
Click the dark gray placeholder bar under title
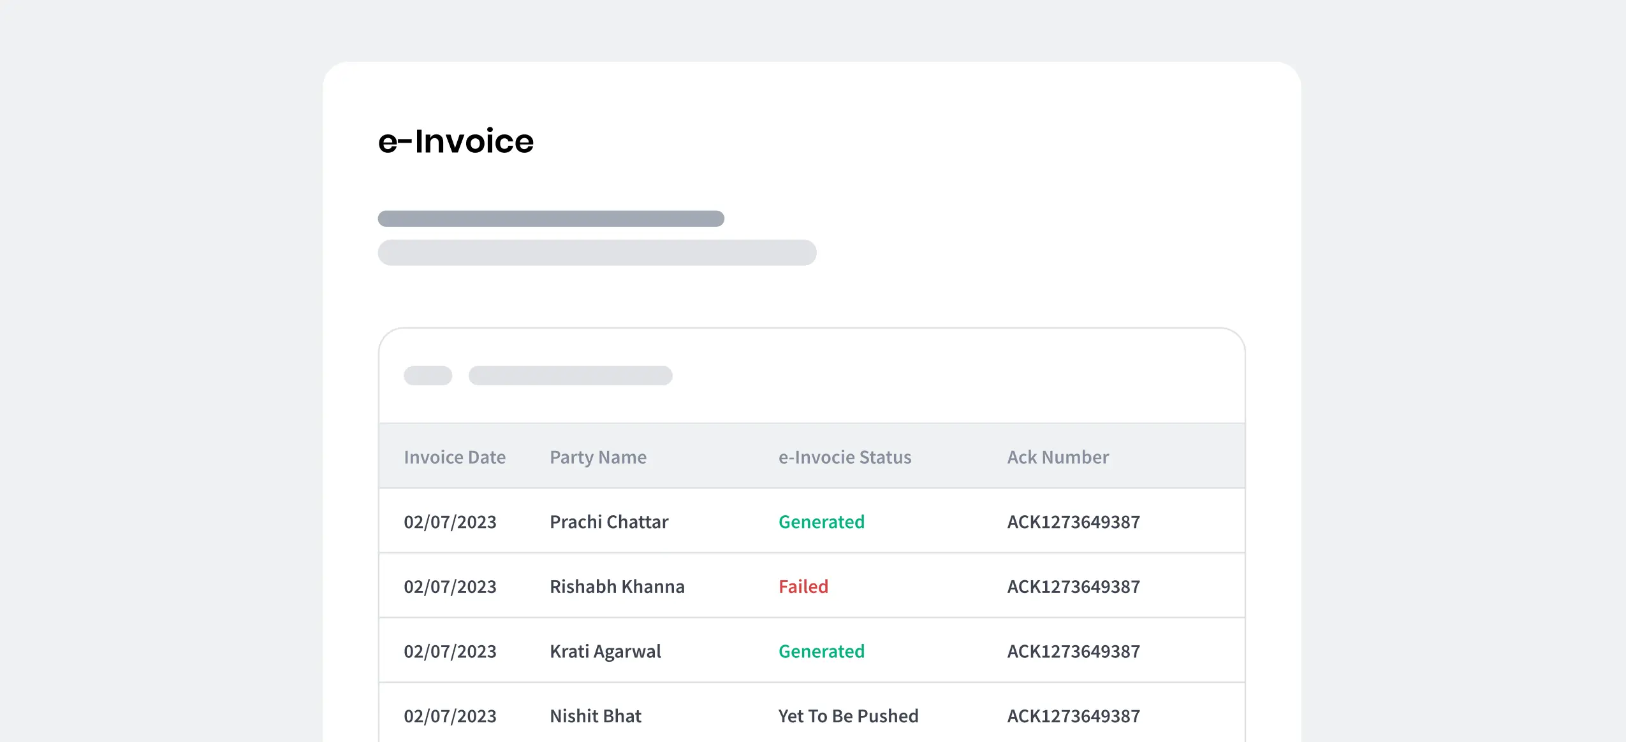click(x=550, y=218)
